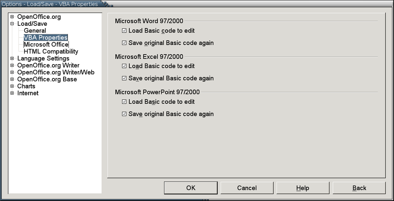This screenshot has height=201, width=394.
Task: Uncheck Word's Load Basic code to edit
Action: click(x=124, y=31)
